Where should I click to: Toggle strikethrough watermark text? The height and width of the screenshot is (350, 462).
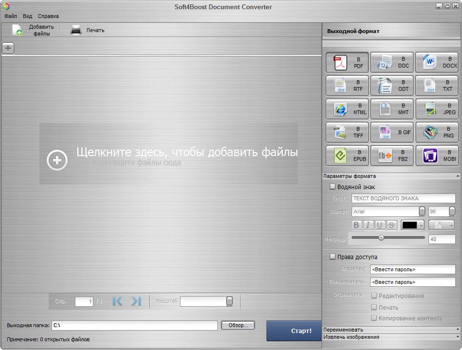[391, 225]
